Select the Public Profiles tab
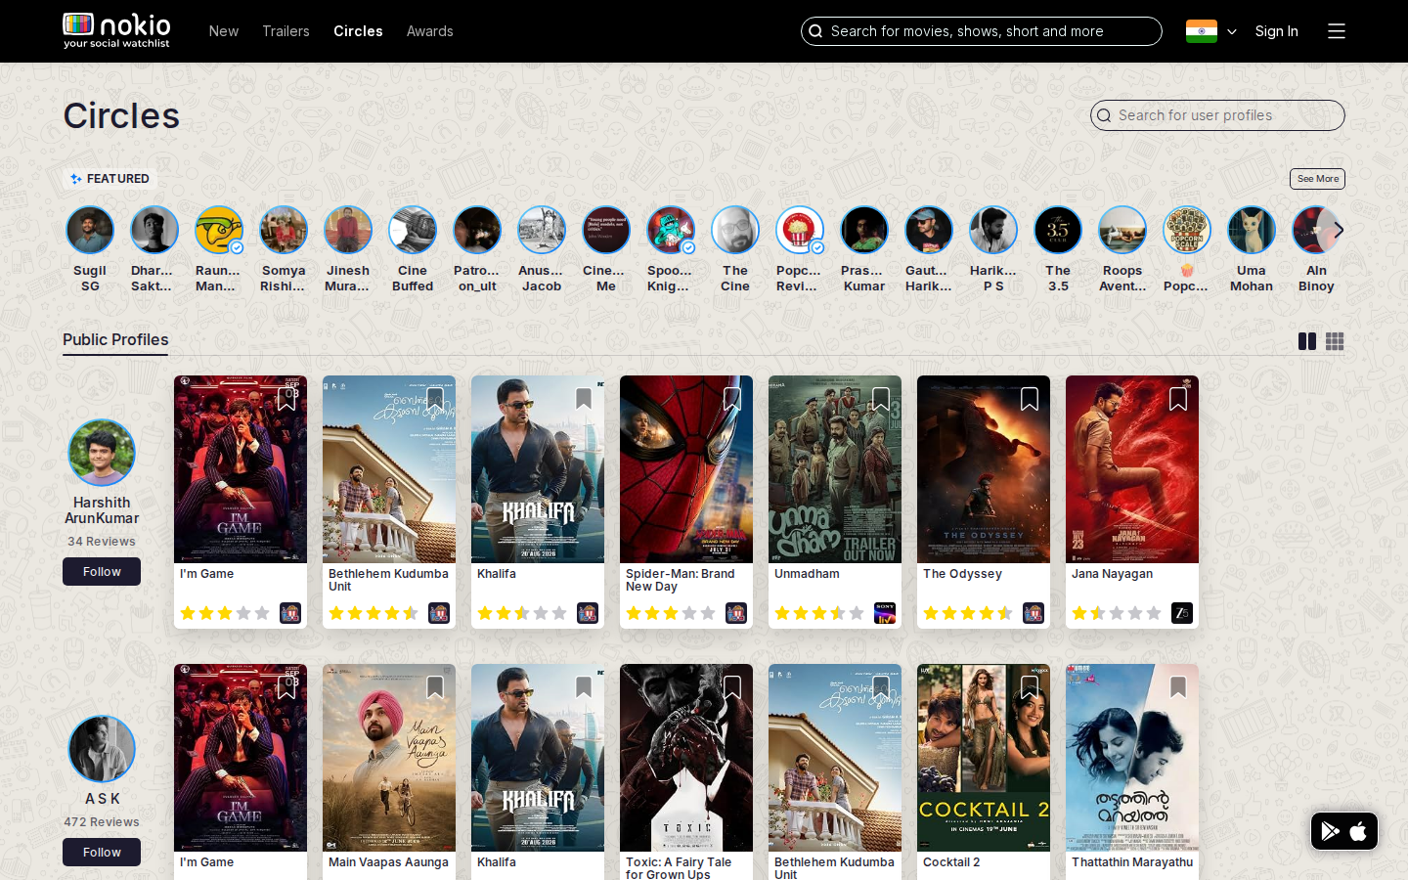Image resolution: width=1408 pixels, height=880 pixels. 115,339
